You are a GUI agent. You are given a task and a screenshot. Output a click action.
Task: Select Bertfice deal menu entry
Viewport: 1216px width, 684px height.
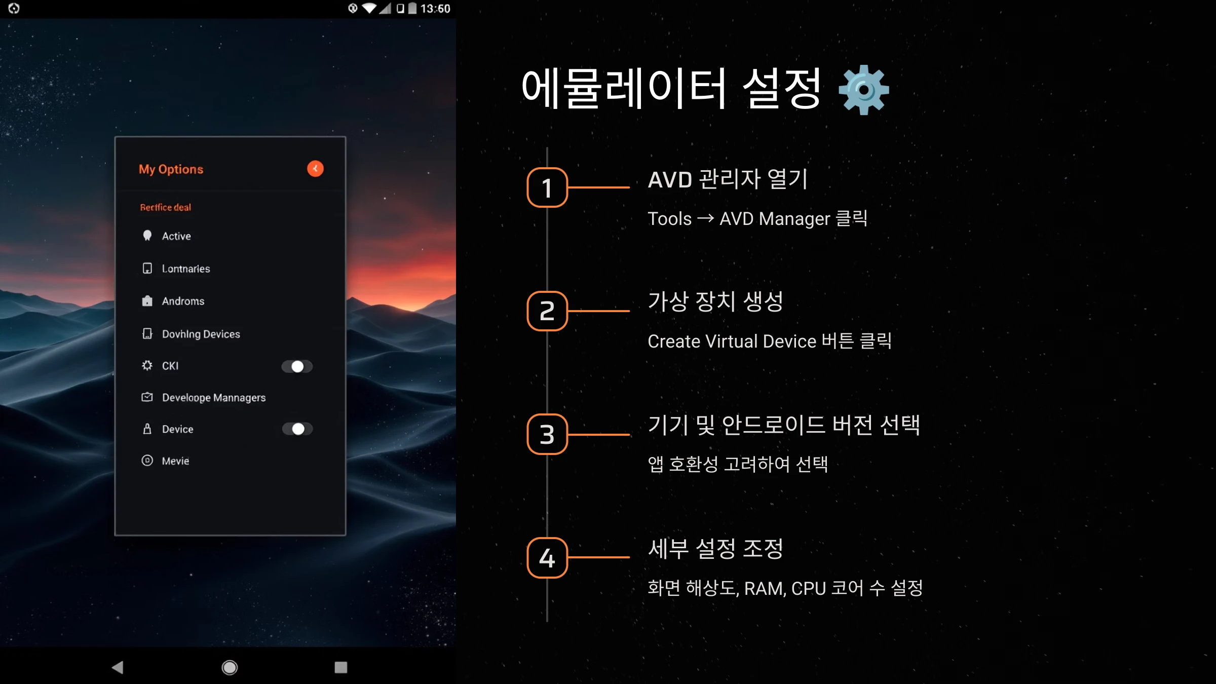(166, 207)
